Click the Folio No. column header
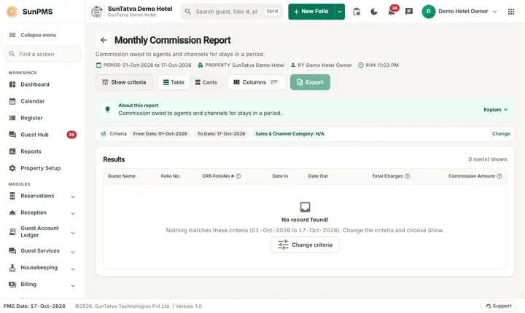The image size is (525, 313). (x=171, y=176)
